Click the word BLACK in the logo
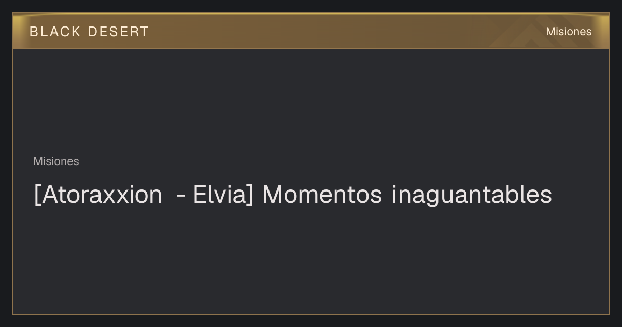Viewport: 622px width, 327px height. coord(55,32)
